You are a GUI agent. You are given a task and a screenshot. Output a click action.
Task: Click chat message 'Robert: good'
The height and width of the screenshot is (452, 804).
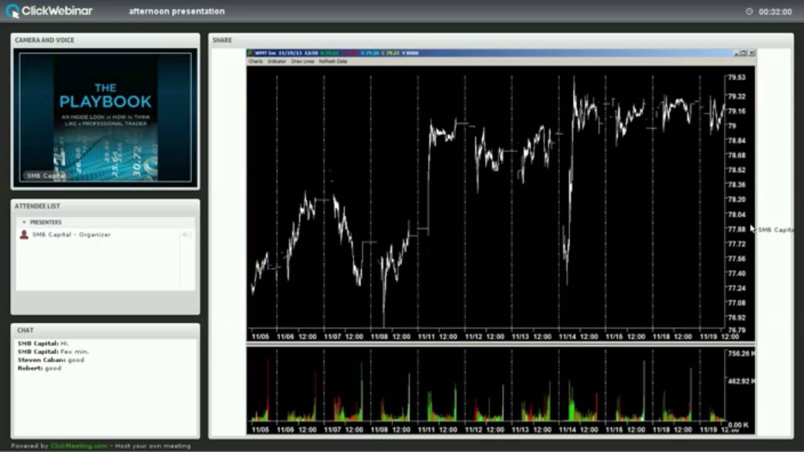pyautogui.click(x=40, y=368)
